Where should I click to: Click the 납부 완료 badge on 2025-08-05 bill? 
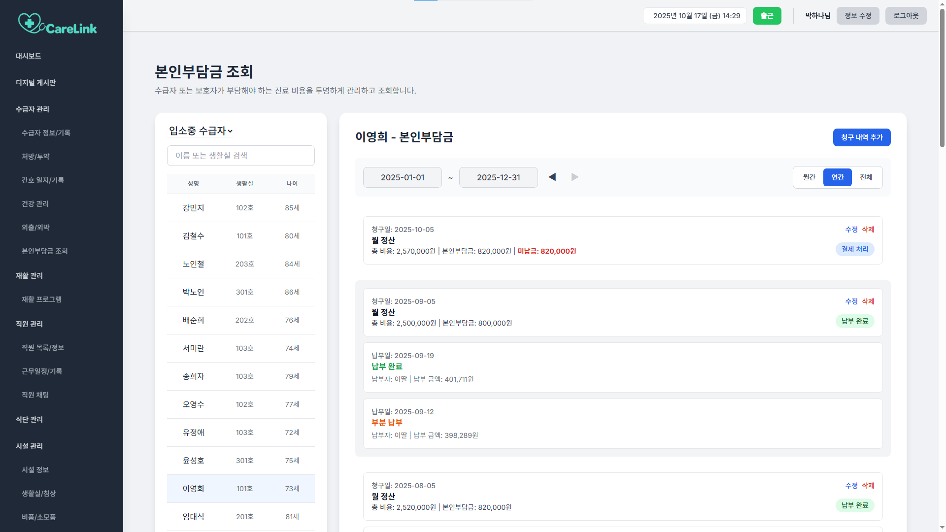[855, 505]
